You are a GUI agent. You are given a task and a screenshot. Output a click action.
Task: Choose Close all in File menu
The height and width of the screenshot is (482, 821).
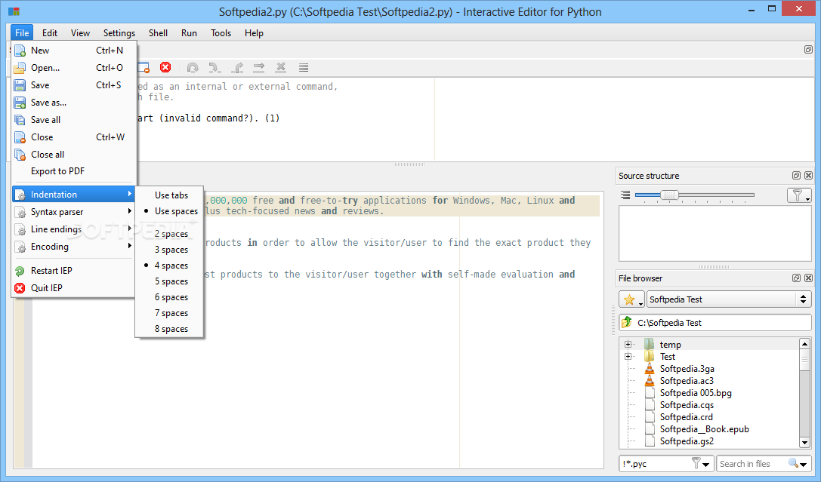[73, 155]
